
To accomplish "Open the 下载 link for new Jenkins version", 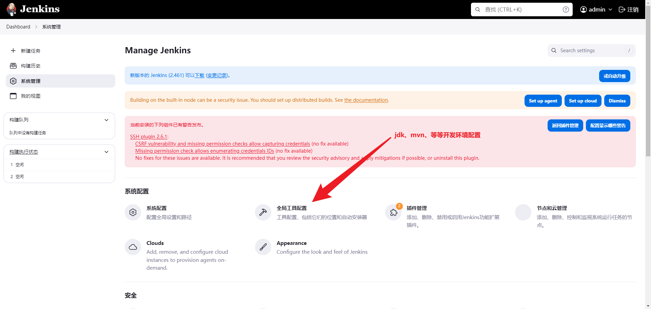I will pyautogui.click(x=200, y=75).
